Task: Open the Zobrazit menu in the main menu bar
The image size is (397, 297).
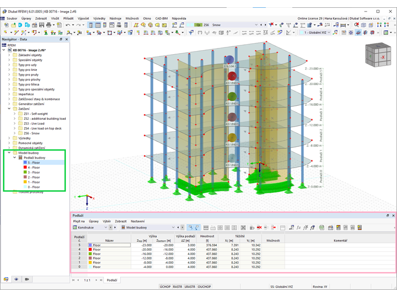Action: click(41, 18)
